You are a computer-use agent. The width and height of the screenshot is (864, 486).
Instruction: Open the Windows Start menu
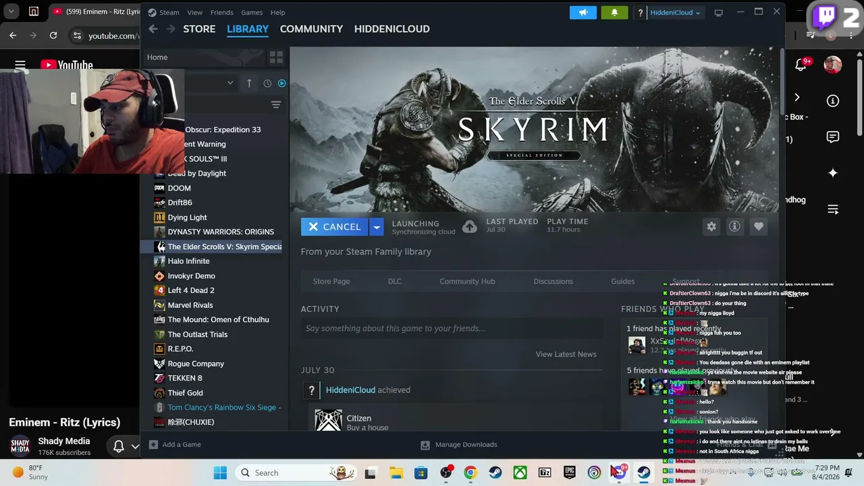(220, 473)
